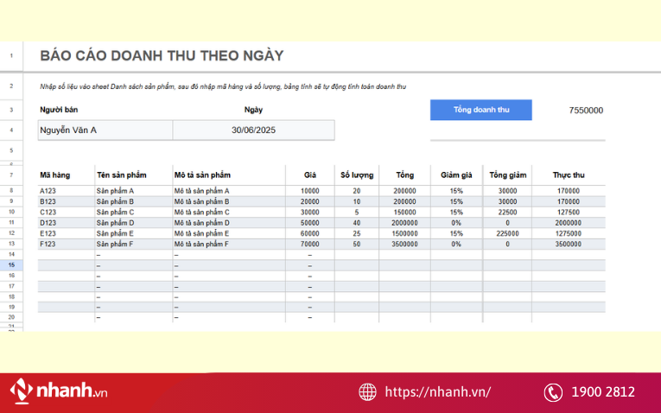This screenshot has height=413, width=661.
Task: Click the phone icon beside 1900 2812
Action: tap(553, 392)
